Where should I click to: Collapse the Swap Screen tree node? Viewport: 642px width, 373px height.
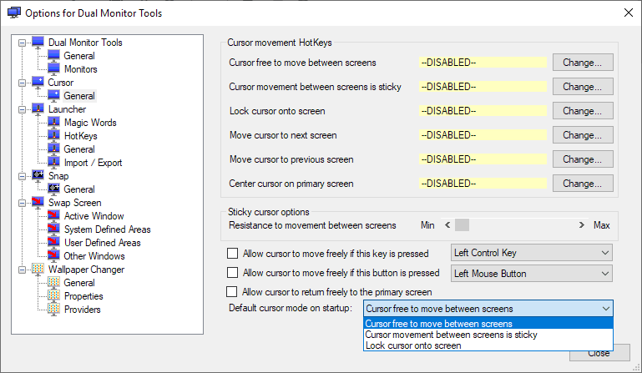click(22, 203)
